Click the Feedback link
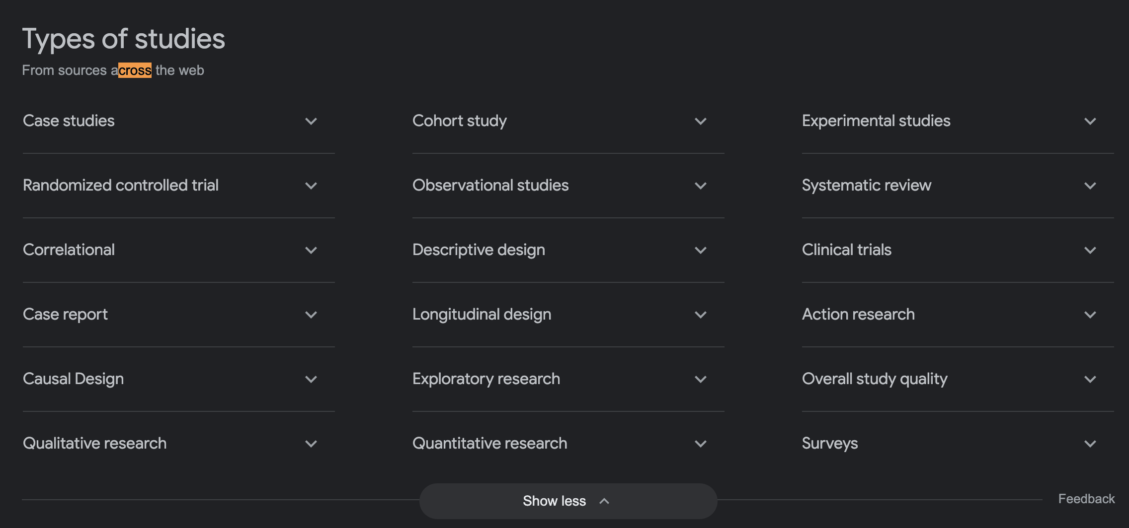 tap(1086, 499)
